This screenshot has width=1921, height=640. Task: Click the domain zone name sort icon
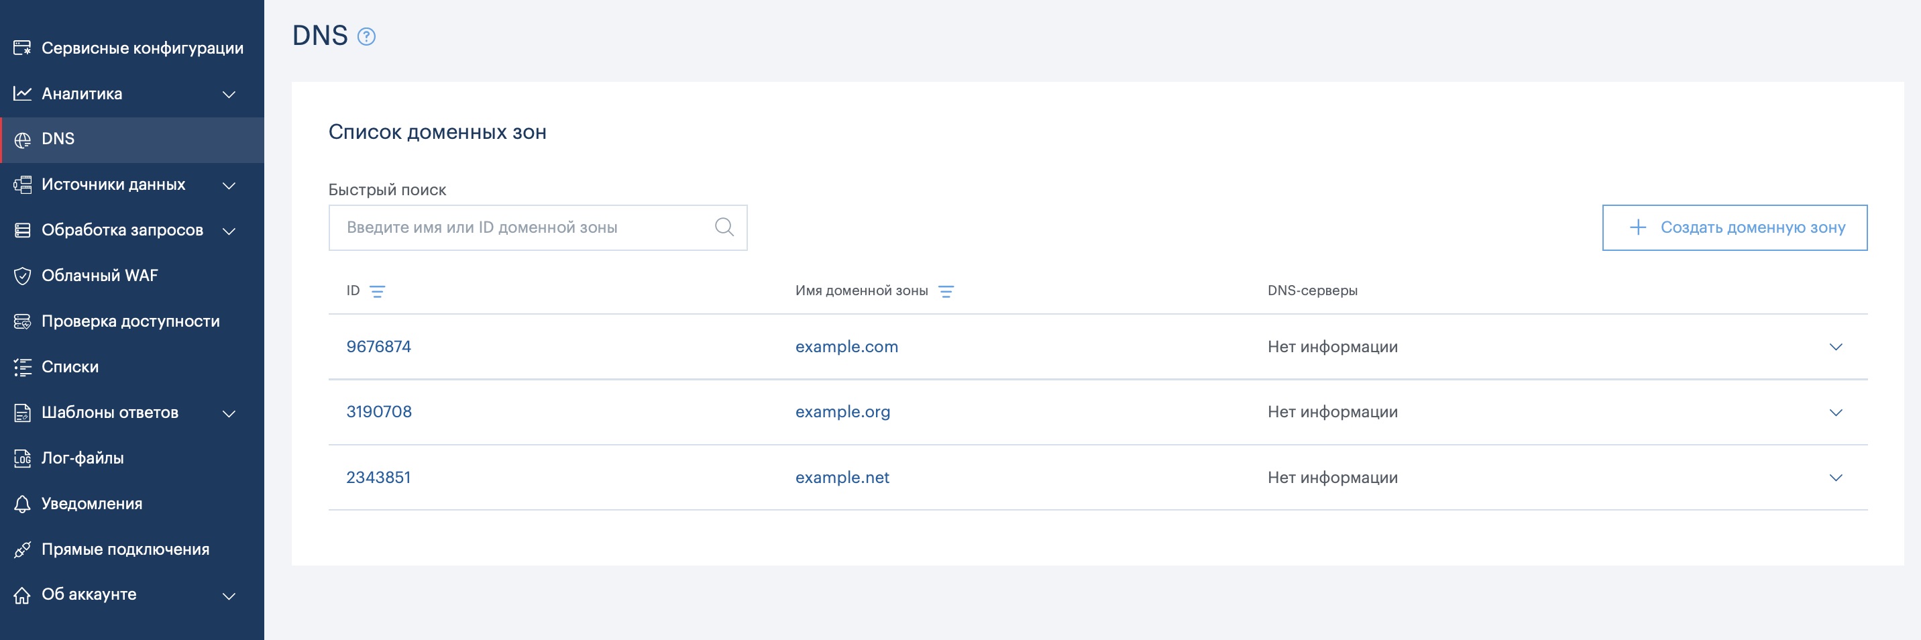(946, 292)
